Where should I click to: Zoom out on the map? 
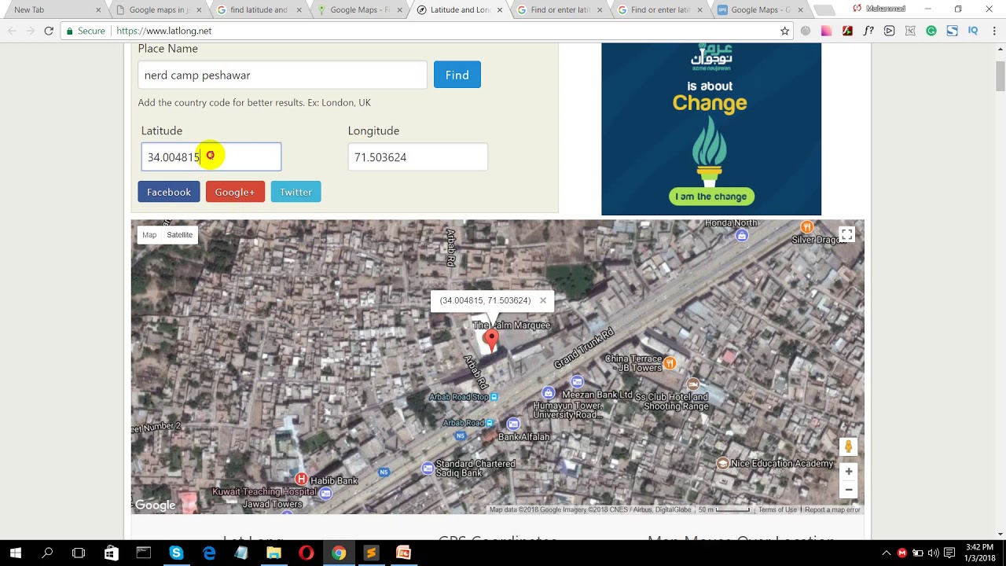pos(848,490)
